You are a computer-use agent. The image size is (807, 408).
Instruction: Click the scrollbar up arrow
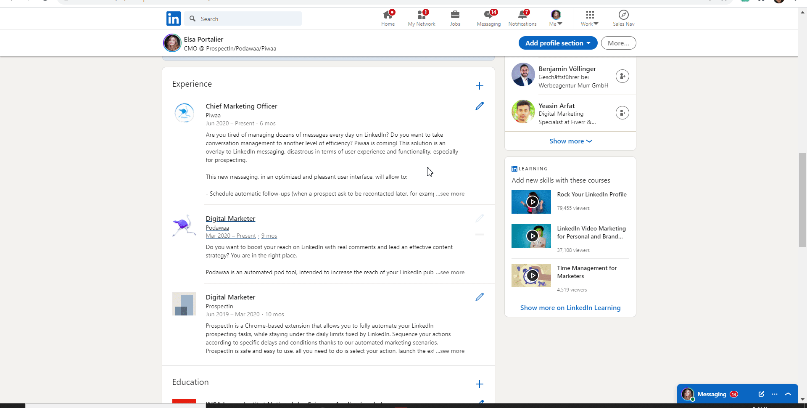[802, 12]
